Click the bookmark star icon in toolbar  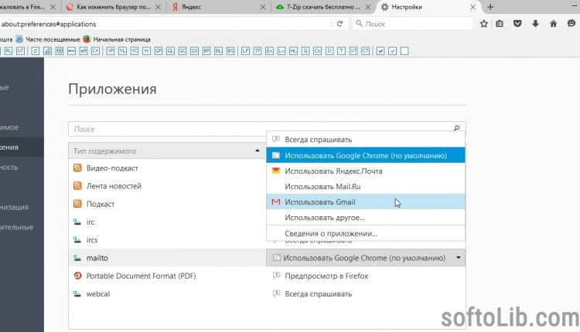pos(484,24)
